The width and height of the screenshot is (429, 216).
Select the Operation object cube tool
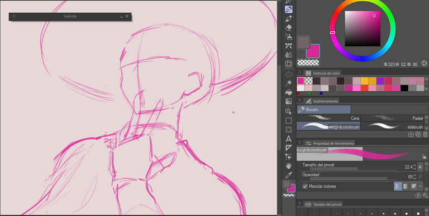(288, 111)
